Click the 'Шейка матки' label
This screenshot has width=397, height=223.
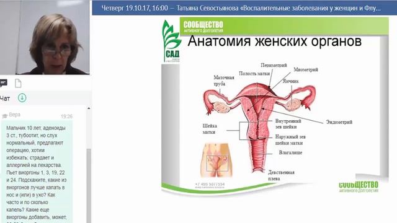pyautogui.click(x=210, y=129)
